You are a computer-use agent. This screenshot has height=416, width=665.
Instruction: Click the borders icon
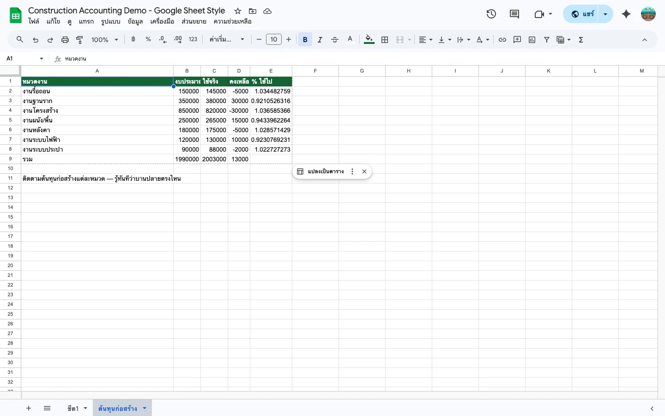385,40
